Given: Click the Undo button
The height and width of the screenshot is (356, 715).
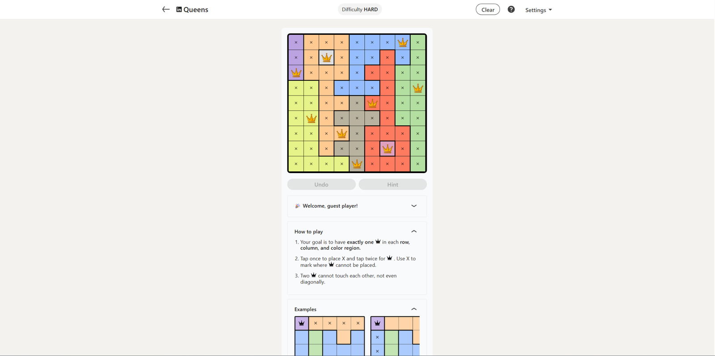Looking at the screenshot, I should 321,184.
